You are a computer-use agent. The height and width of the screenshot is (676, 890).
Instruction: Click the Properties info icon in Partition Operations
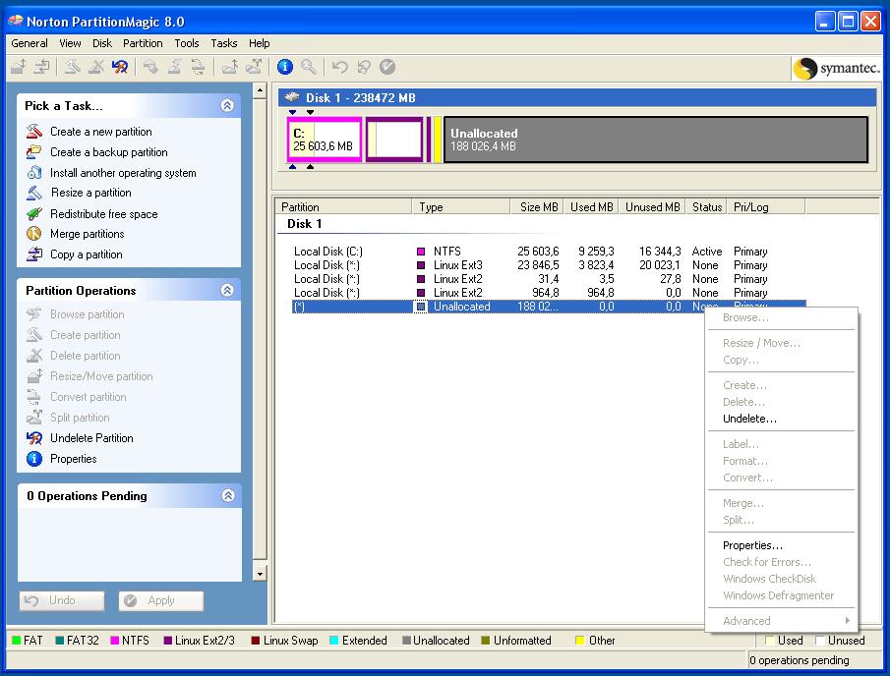tap(34, 458)
